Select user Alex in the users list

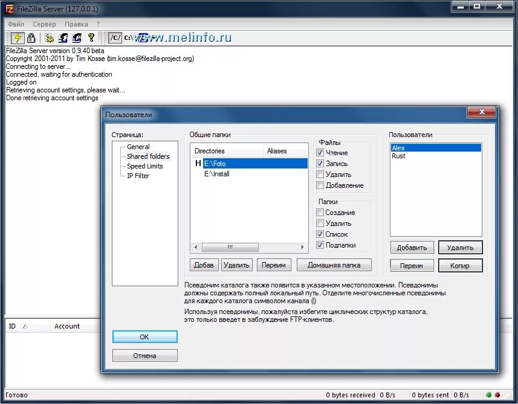click(x=436, y=148)
